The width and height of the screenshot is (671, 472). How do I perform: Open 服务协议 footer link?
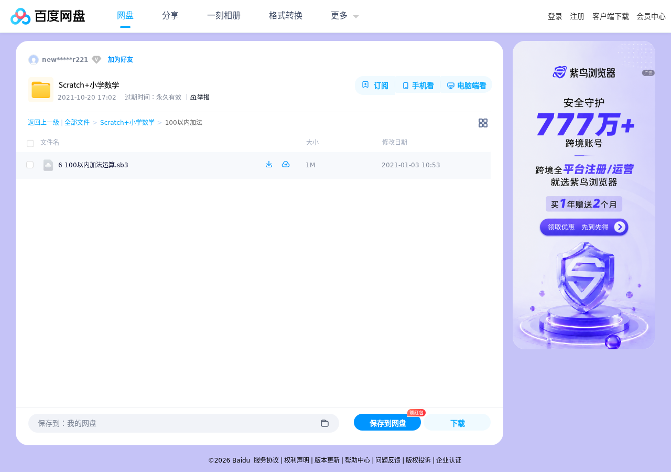pos(266,460)
